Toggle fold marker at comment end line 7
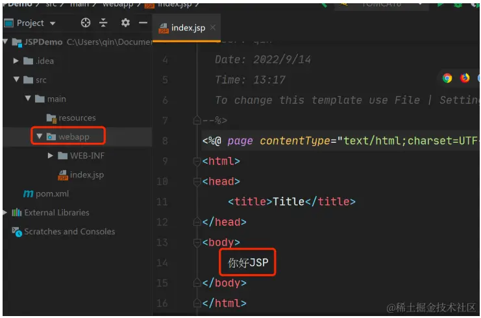The width and height of the screenshot is (481, 318). pyautogui.click(x=197, y=120)
